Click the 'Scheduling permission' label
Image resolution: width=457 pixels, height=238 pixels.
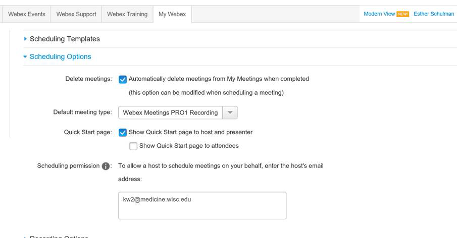69,166
